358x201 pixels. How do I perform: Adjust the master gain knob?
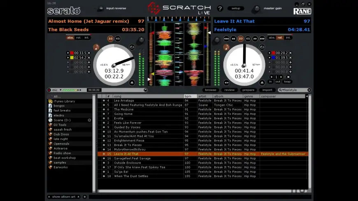coord(257,9)
